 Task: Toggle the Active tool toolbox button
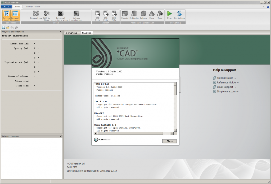6,16
